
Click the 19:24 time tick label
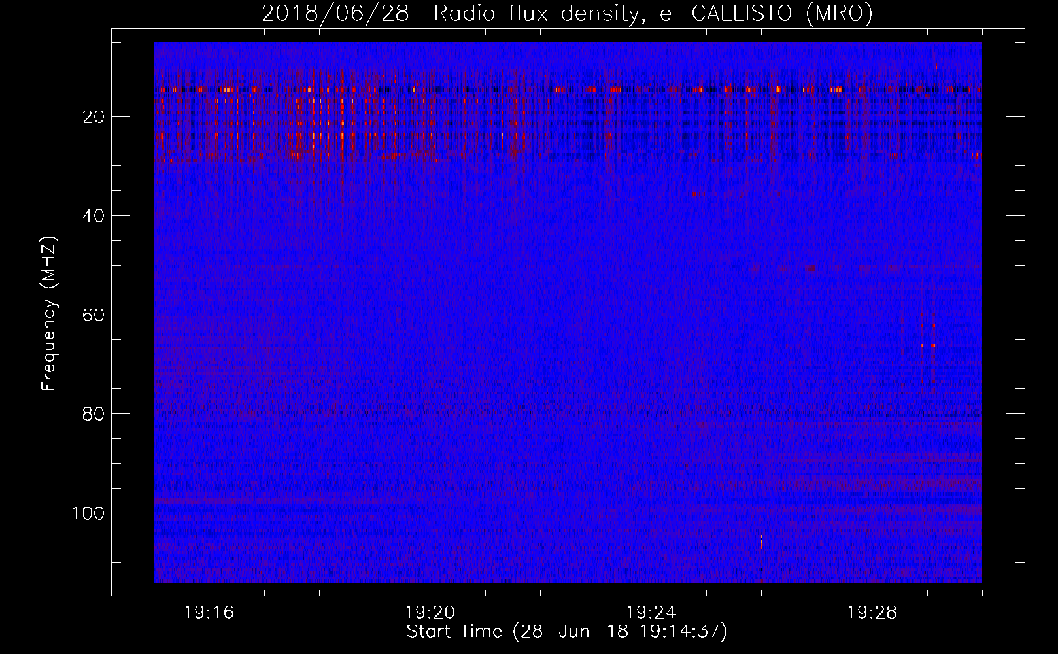[x=651, y=613]
